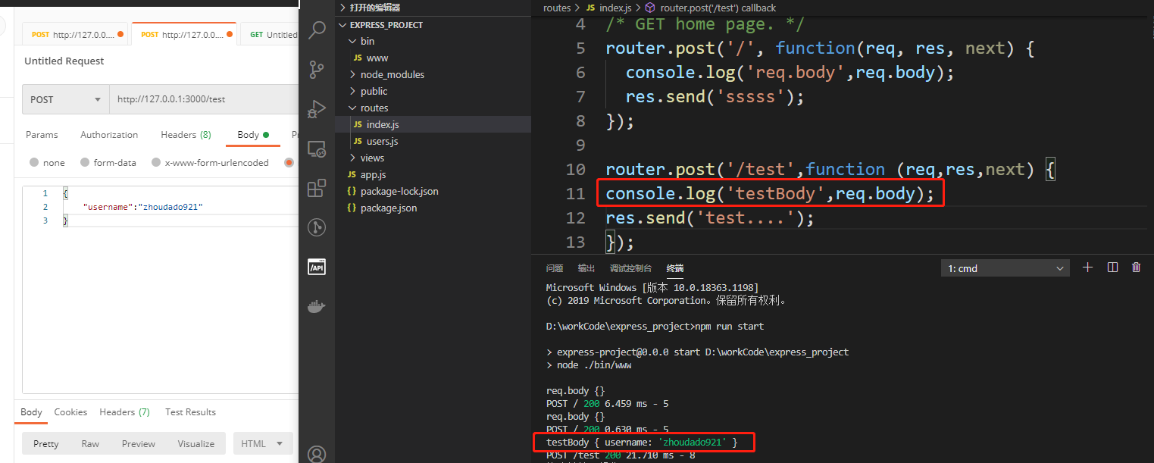Split the terminal panel
Image resolution: width=1154 pixels, height=463 pixels.
point(1112,267)
